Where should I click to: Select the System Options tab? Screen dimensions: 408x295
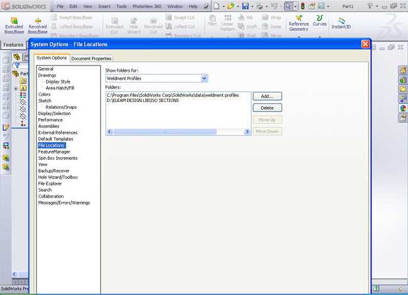point(52,58)
